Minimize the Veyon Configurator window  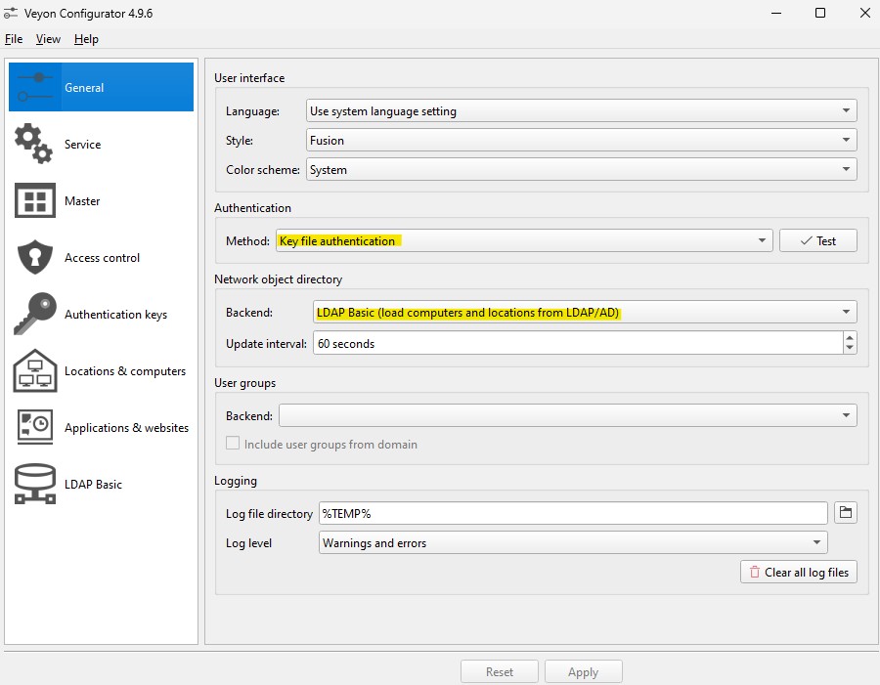776,13
